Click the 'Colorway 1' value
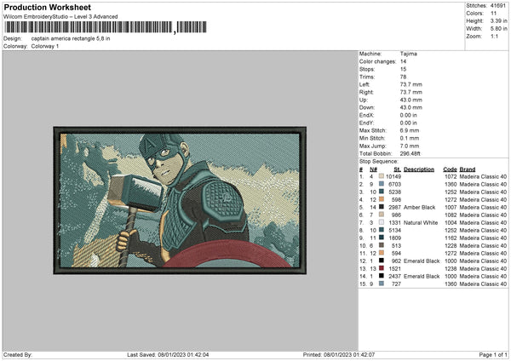Viewport: 511px width, 361px height. click(45, 46)
